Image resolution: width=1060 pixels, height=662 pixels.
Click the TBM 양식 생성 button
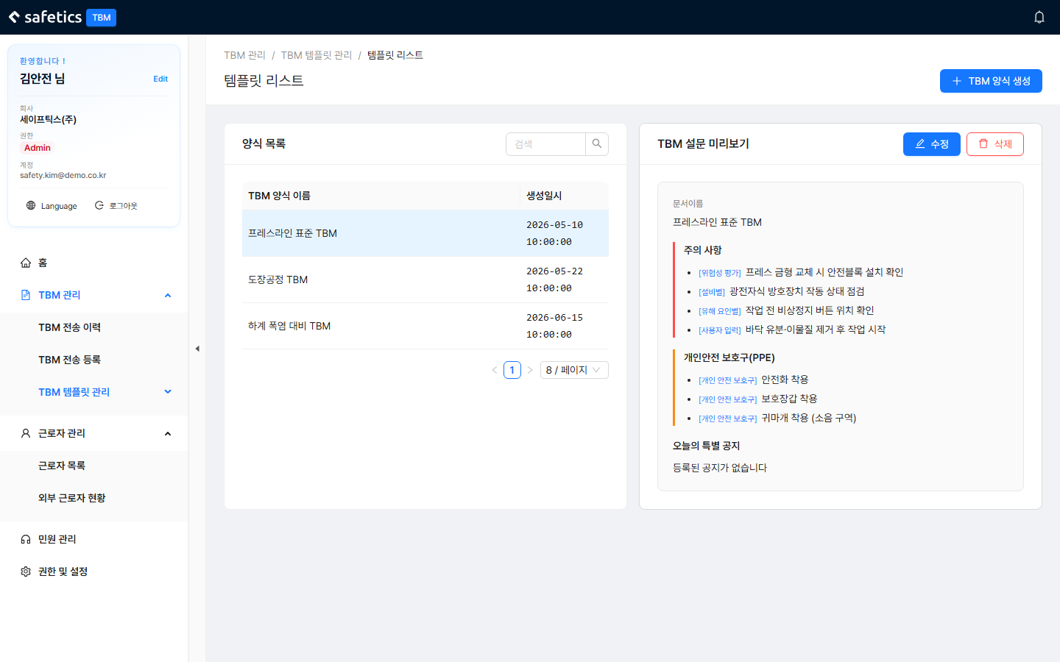click(x=991, y=81)
